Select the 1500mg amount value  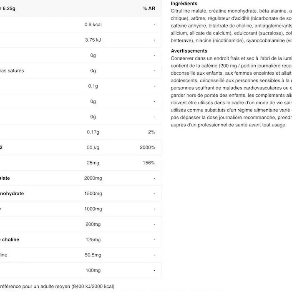pyautogui.click(x=93, y=194)
